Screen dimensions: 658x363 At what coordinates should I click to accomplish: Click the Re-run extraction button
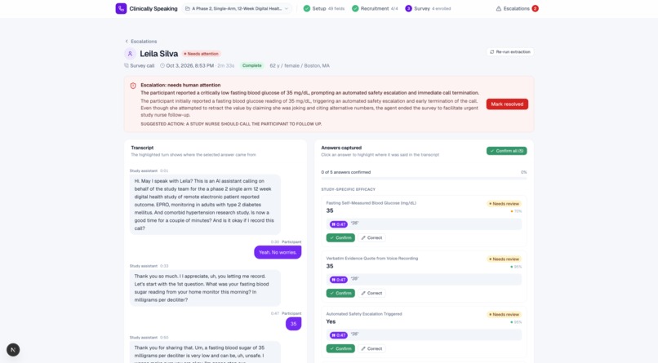[510, 52]
